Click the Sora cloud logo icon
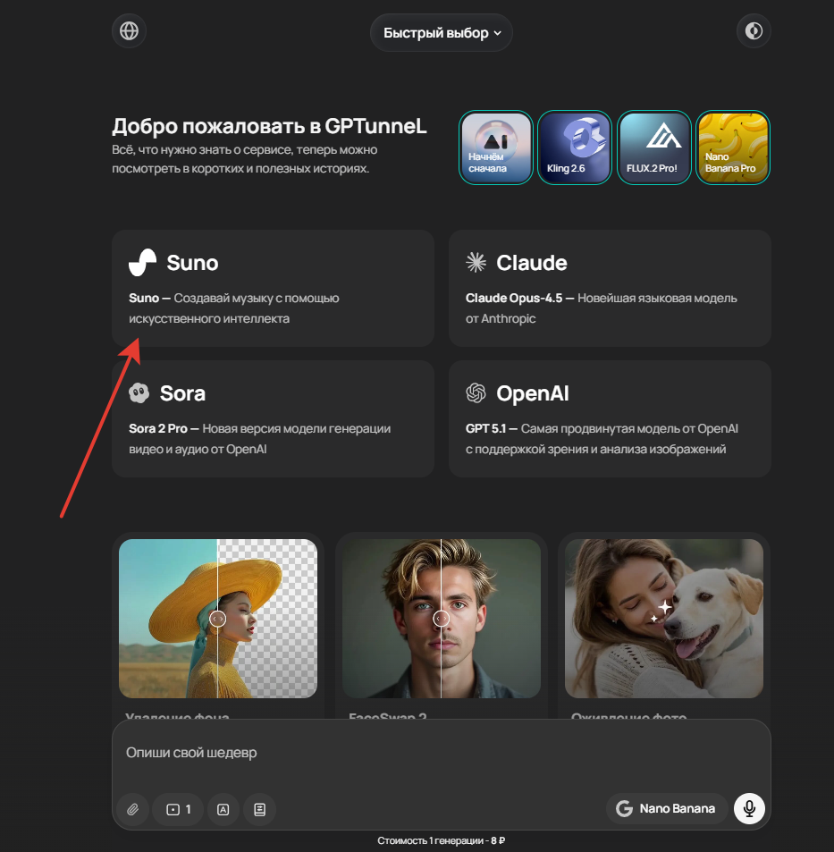The width and height of the screenshot is (834, 852). (139, 392)
